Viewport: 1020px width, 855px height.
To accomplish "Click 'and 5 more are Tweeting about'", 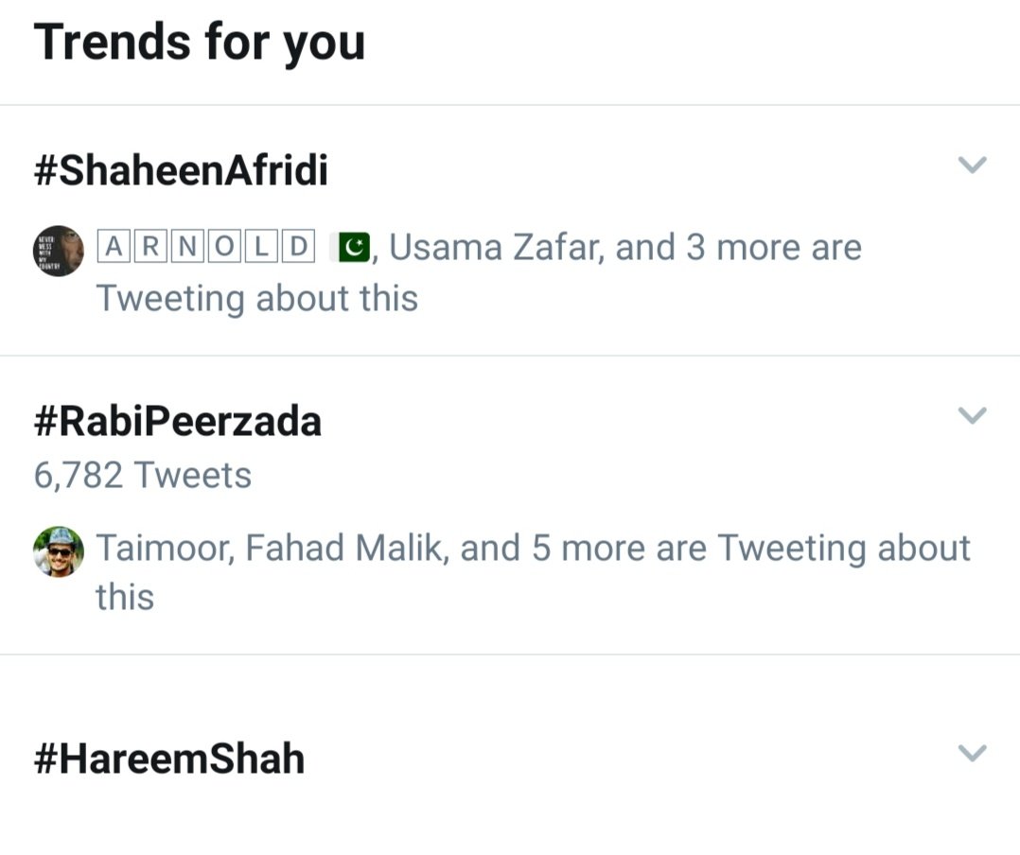I will coord(715,548).
